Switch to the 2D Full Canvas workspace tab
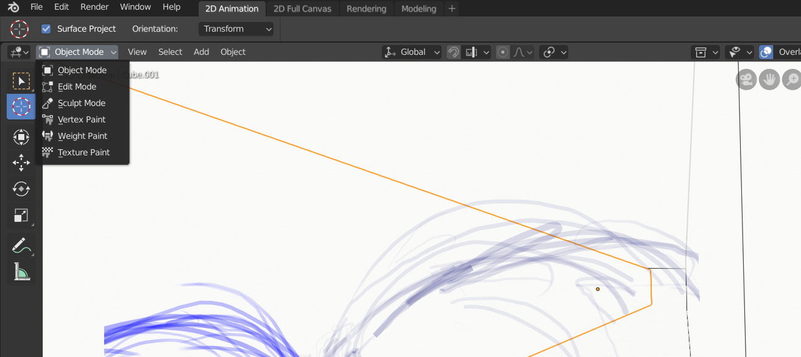 (x=301, y=9)
